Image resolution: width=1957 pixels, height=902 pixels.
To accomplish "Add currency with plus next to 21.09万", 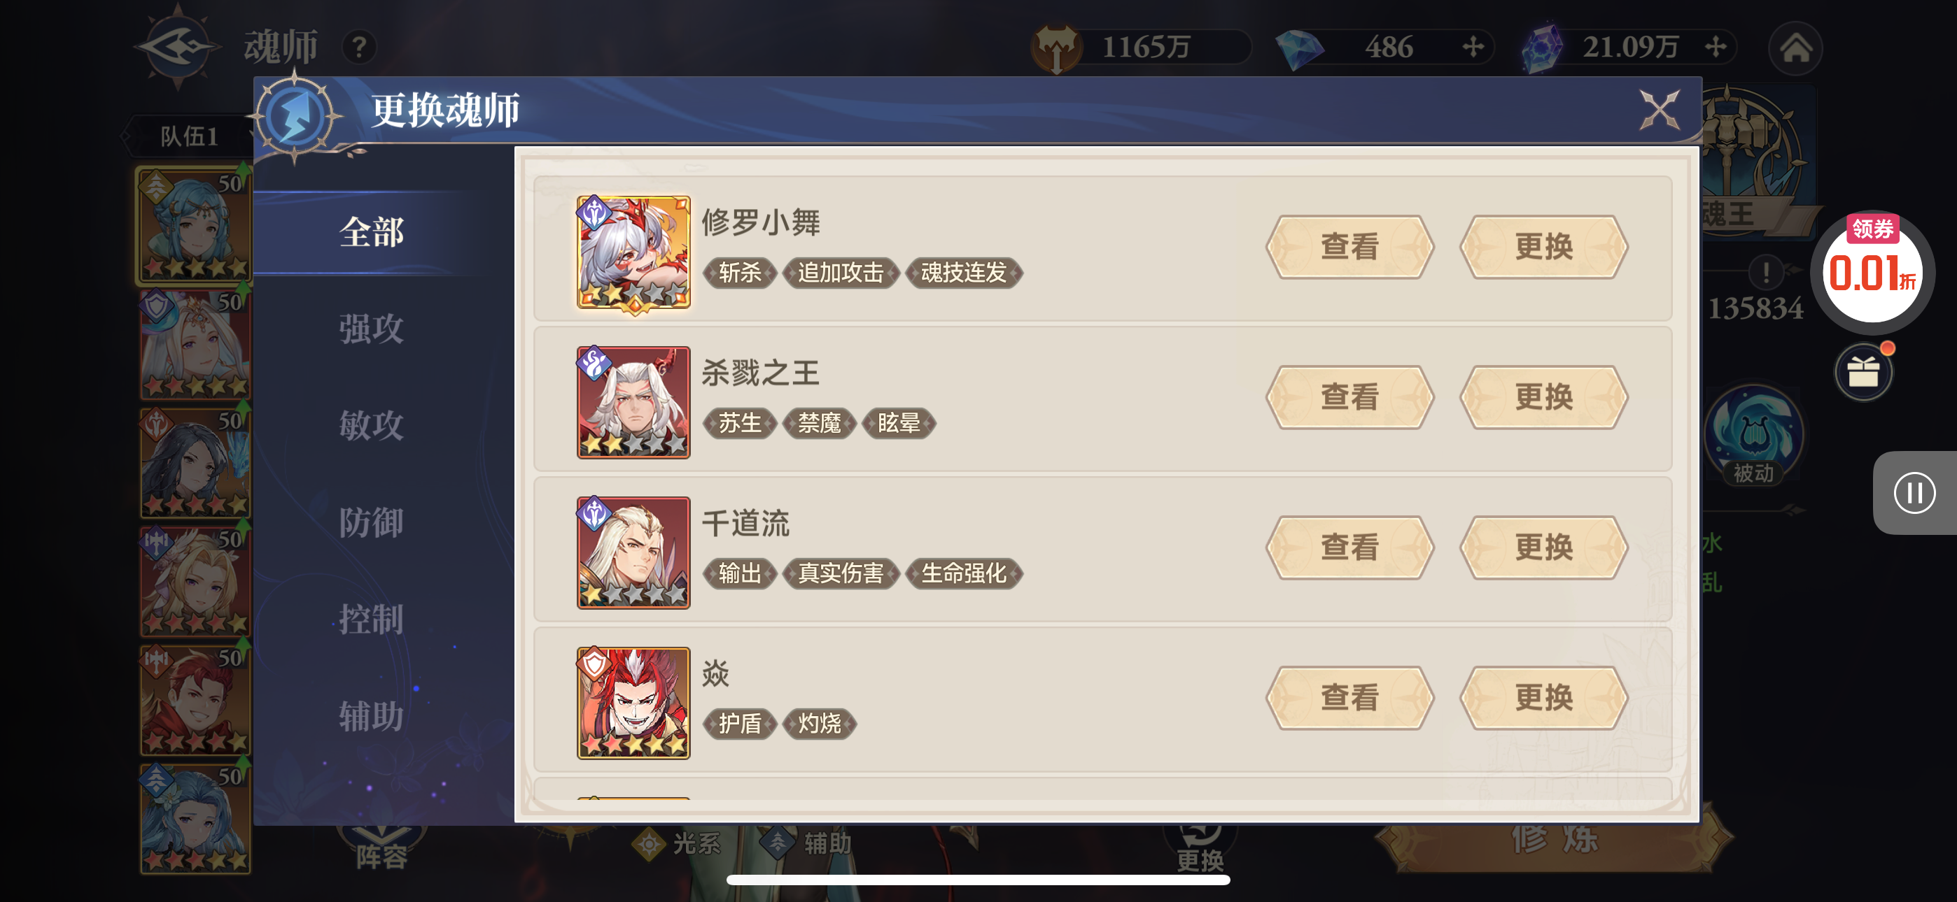I will coord(1716,47).
